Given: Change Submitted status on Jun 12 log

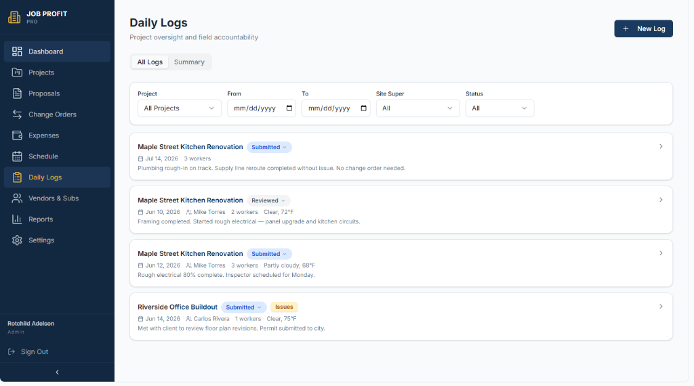Looking at the screenshot, I should pyautogui.click(x=269, y=254).
